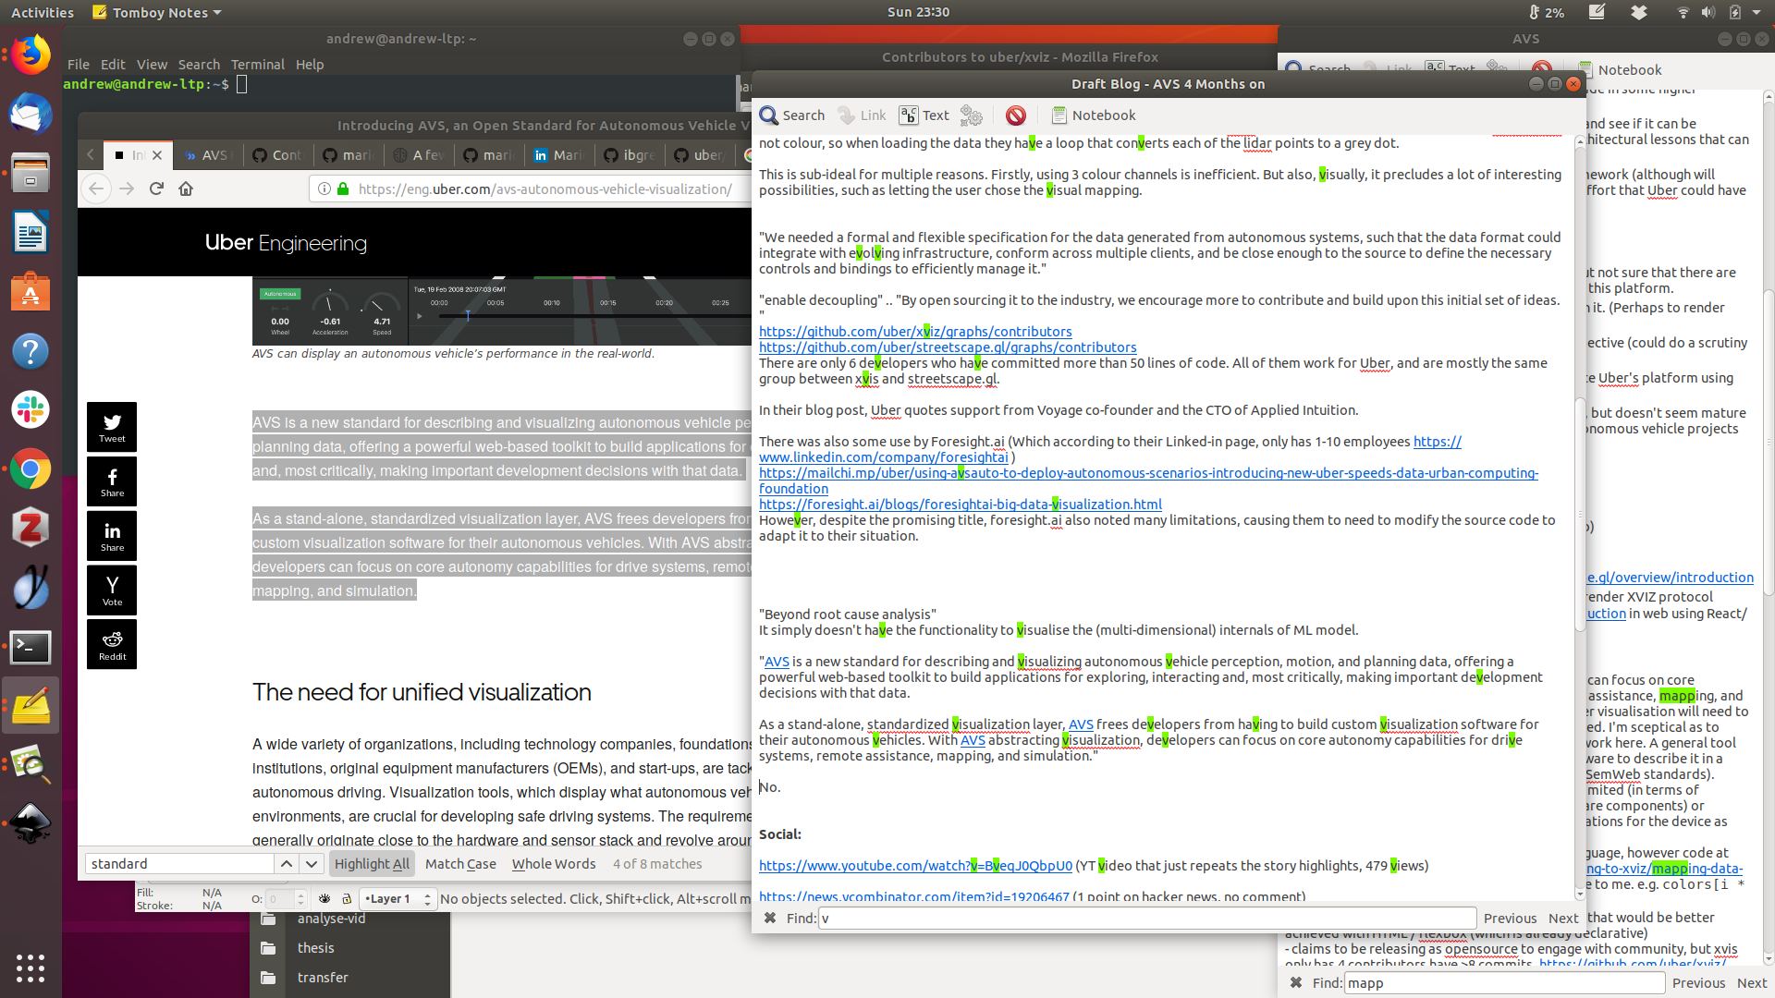Toggle layer visibility eye icon

point(324,898)
